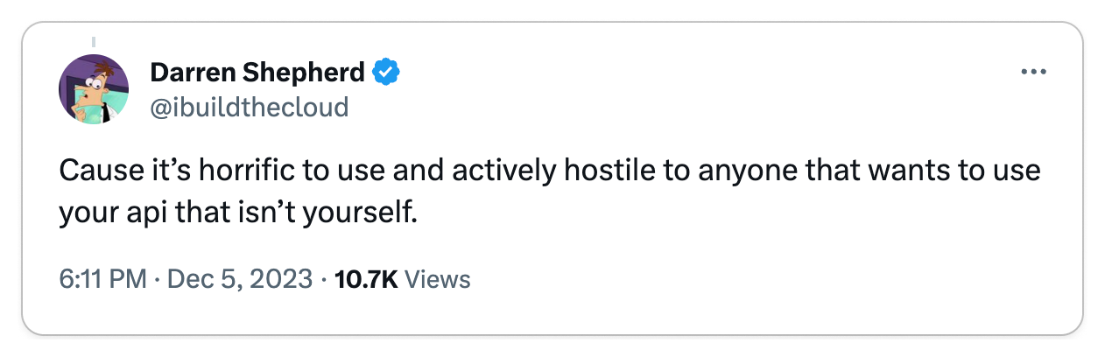This screenshot has width=1105, height=357.
Task: Open the three-dot More options menu
Action: point(1034,73)
